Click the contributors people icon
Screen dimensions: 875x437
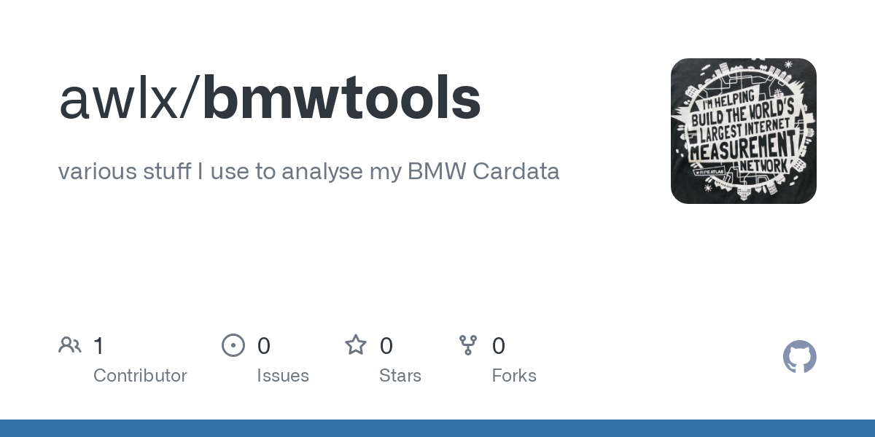[70, 345]
